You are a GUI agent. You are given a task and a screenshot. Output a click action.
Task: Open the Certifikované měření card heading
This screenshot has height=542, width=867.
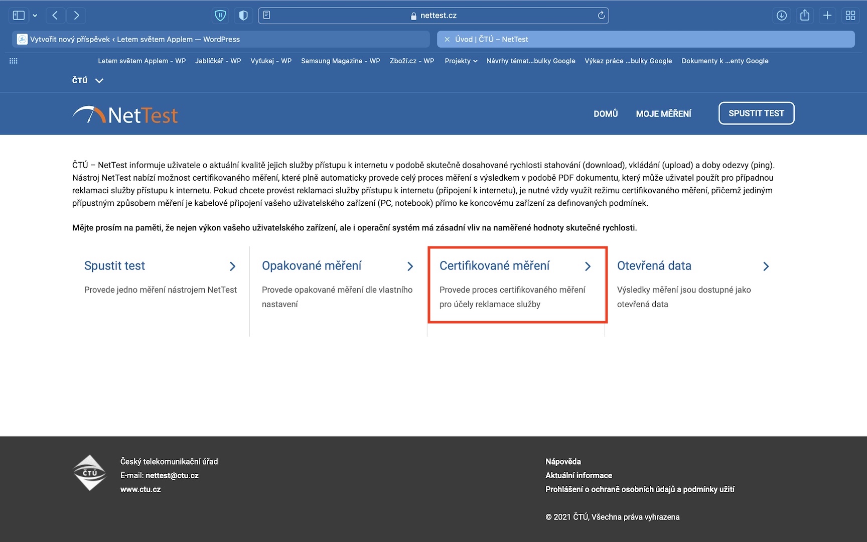495,266
